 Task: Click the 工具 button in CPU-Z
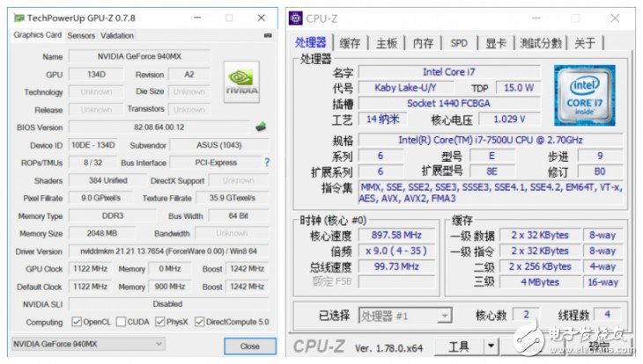[x=458, y=346]
